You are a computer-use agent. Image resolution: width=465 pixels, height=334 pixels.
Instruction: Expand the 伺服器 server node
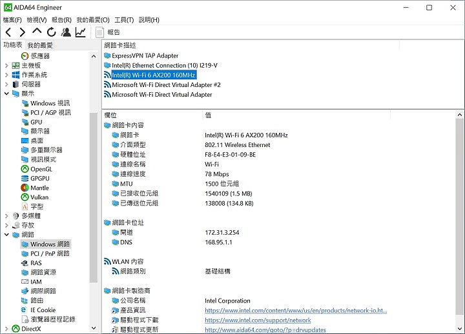[x=6, y=84]
